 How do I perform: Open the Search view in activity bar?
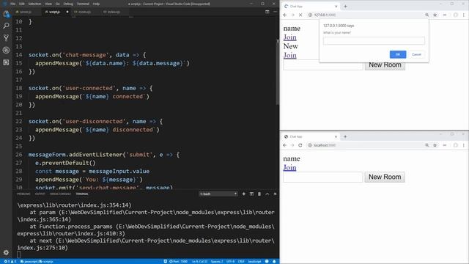[x=6, y=26]
